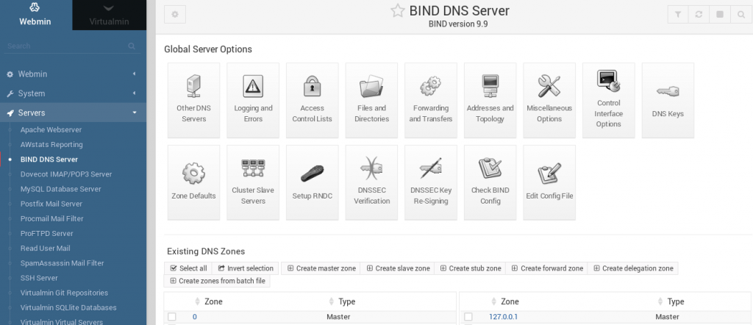
Task: Open Logging and Errors settings
Action: [253, 100]
